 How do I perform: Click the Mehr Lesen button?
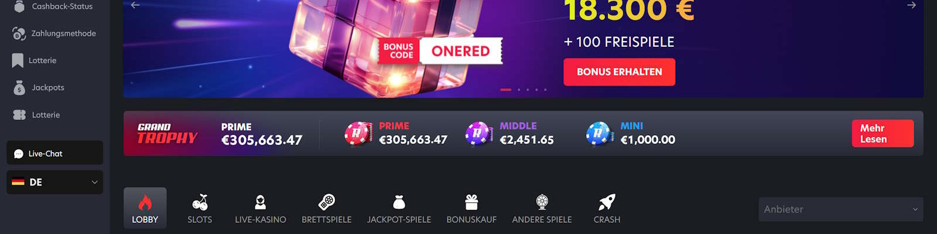coord(883,133)
